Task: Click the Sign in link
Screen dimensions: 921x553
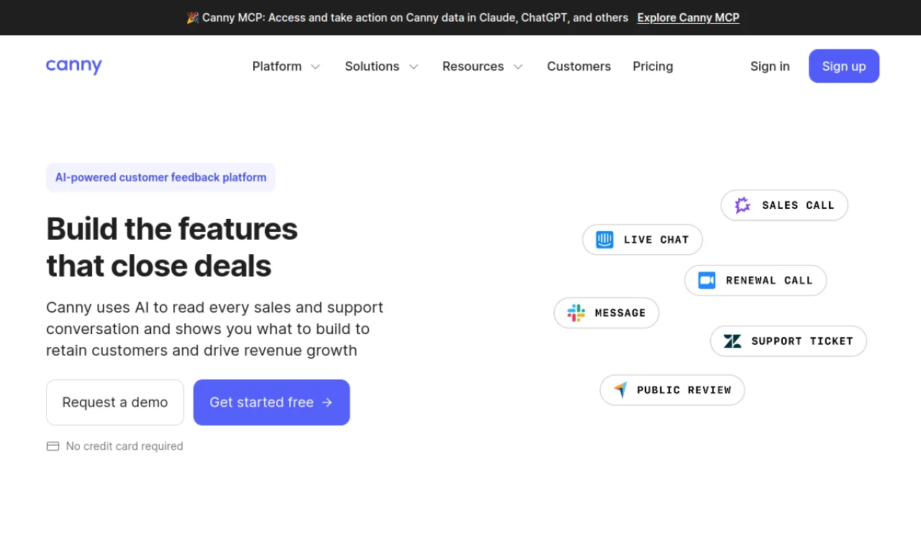Action: 770,66
